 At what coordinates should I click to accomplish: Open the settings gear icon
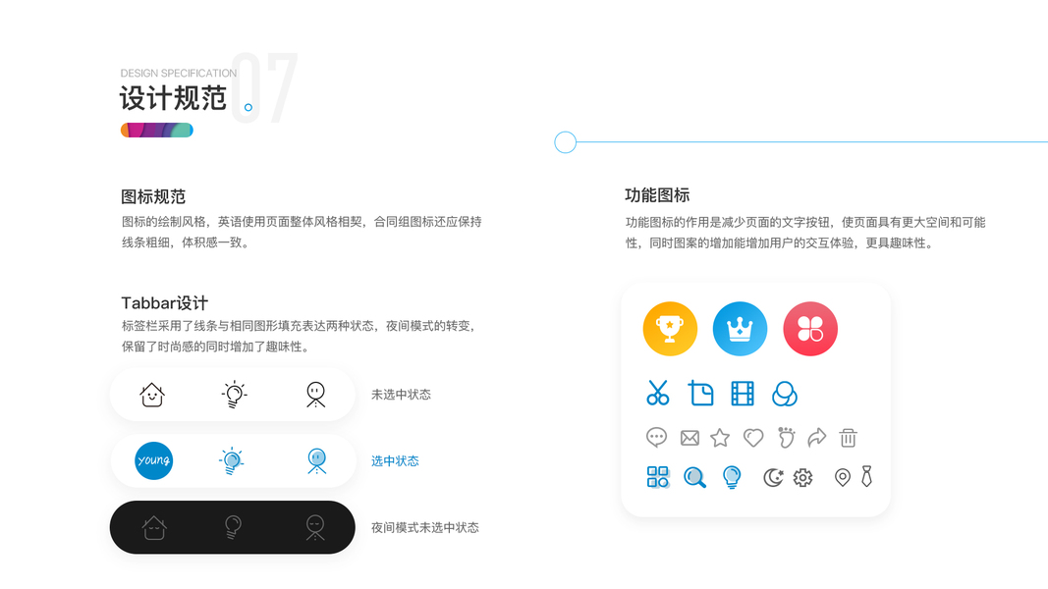point(802,477)
